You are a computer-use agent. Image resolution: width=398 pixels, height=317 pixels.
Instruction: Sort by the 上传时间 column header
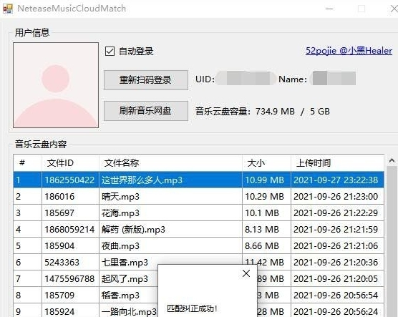coord(337,162)
